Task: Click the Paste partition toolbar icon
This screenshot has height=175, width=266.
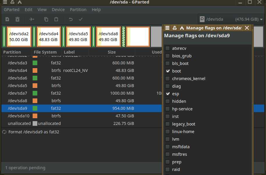Action: (56, 19)
